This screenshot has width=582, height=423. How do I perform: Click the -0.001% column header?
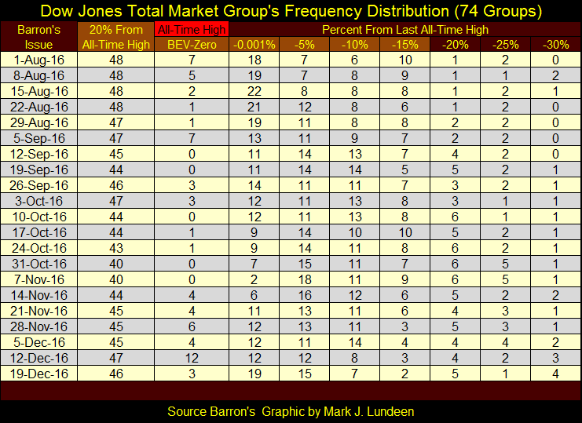(x=254, y=45)
